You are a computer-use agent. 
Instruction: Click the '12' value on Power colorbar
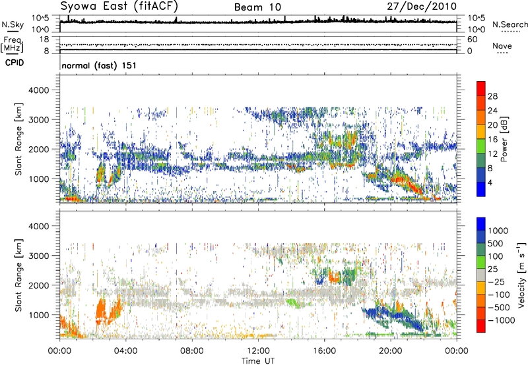pos(492,154)
